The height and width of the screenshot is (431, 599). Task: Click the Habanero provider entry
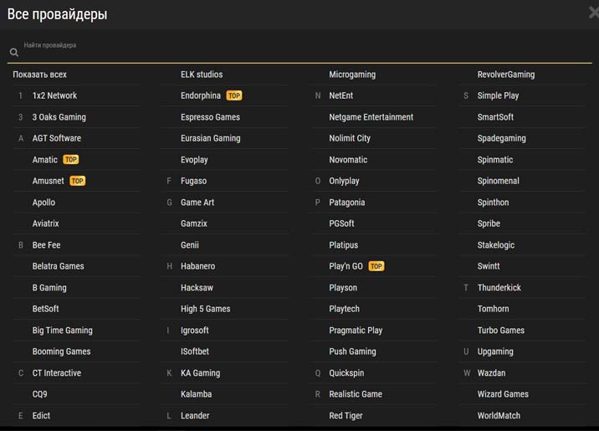tap(197, 266)
